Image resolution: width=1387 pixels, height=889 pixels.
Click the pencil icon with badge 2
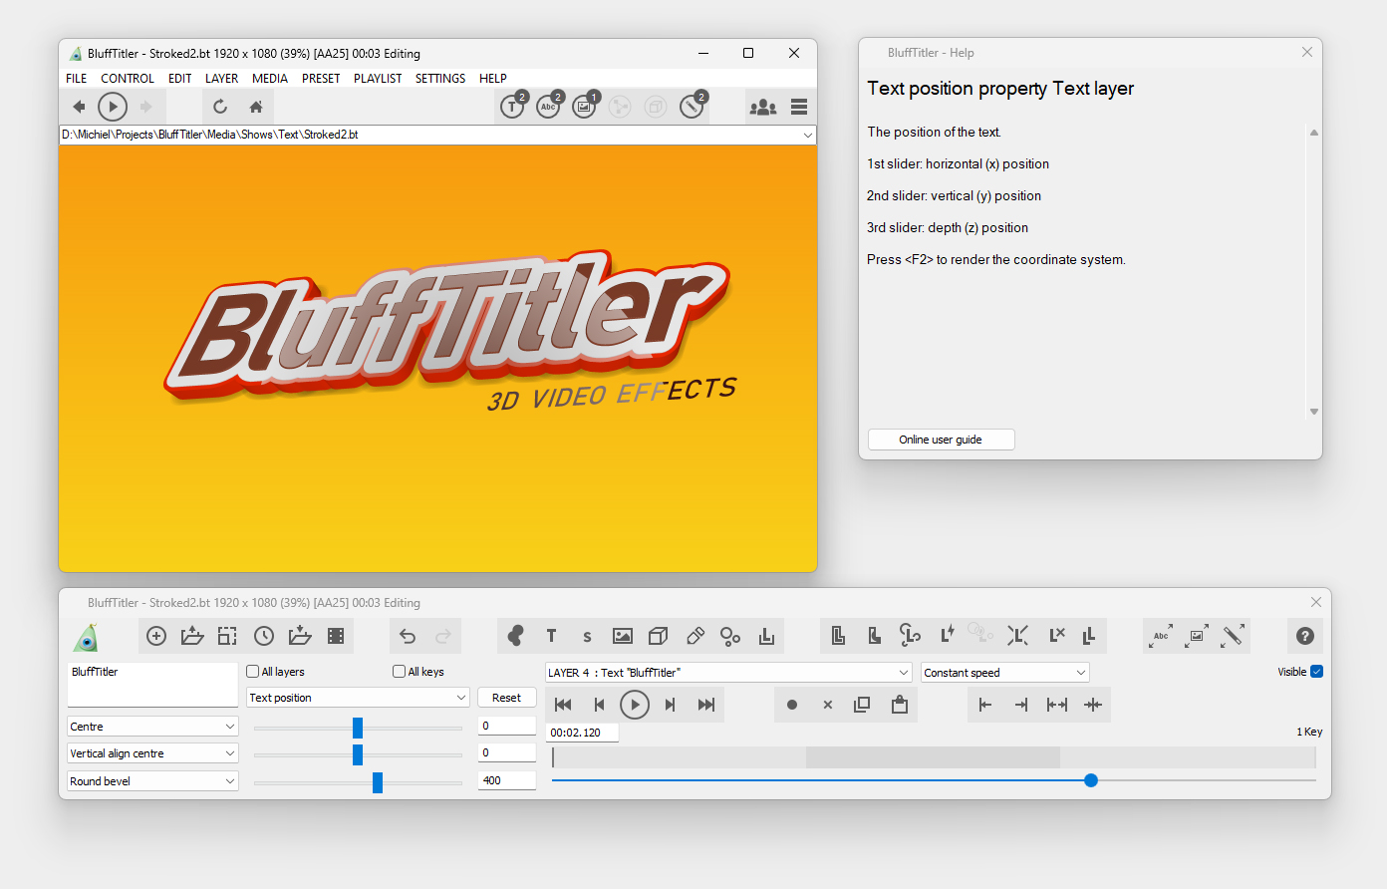point(693,106)
